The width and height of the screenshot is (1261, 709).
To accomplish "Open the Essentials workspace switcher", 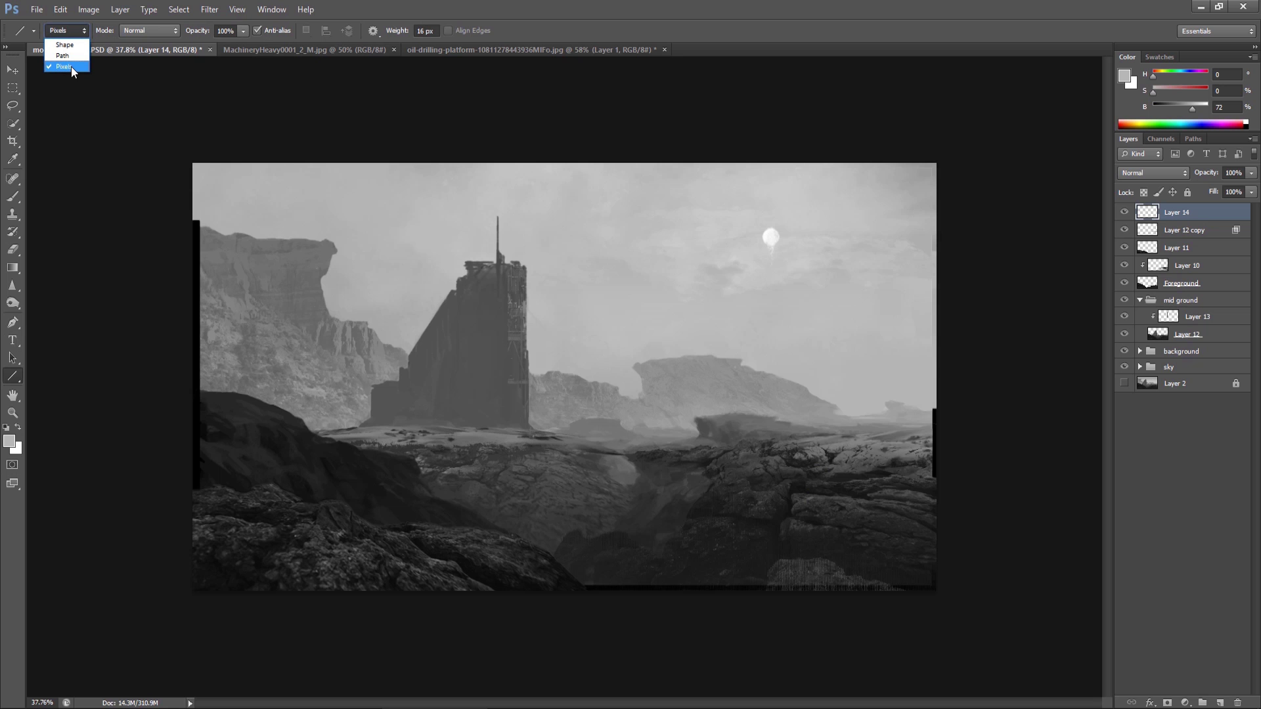I will (x=1216, y=31).
